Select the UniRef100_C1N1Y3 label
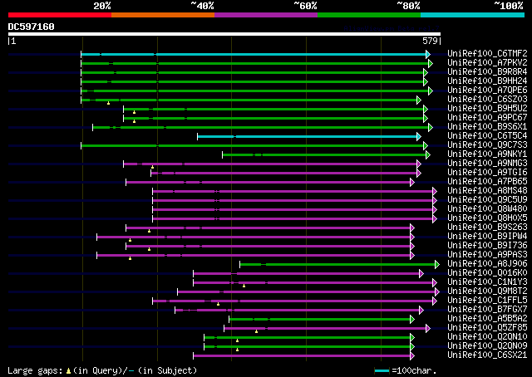This screenshot has width=532, height=377. pyautogui.click(x=487, y=282)
